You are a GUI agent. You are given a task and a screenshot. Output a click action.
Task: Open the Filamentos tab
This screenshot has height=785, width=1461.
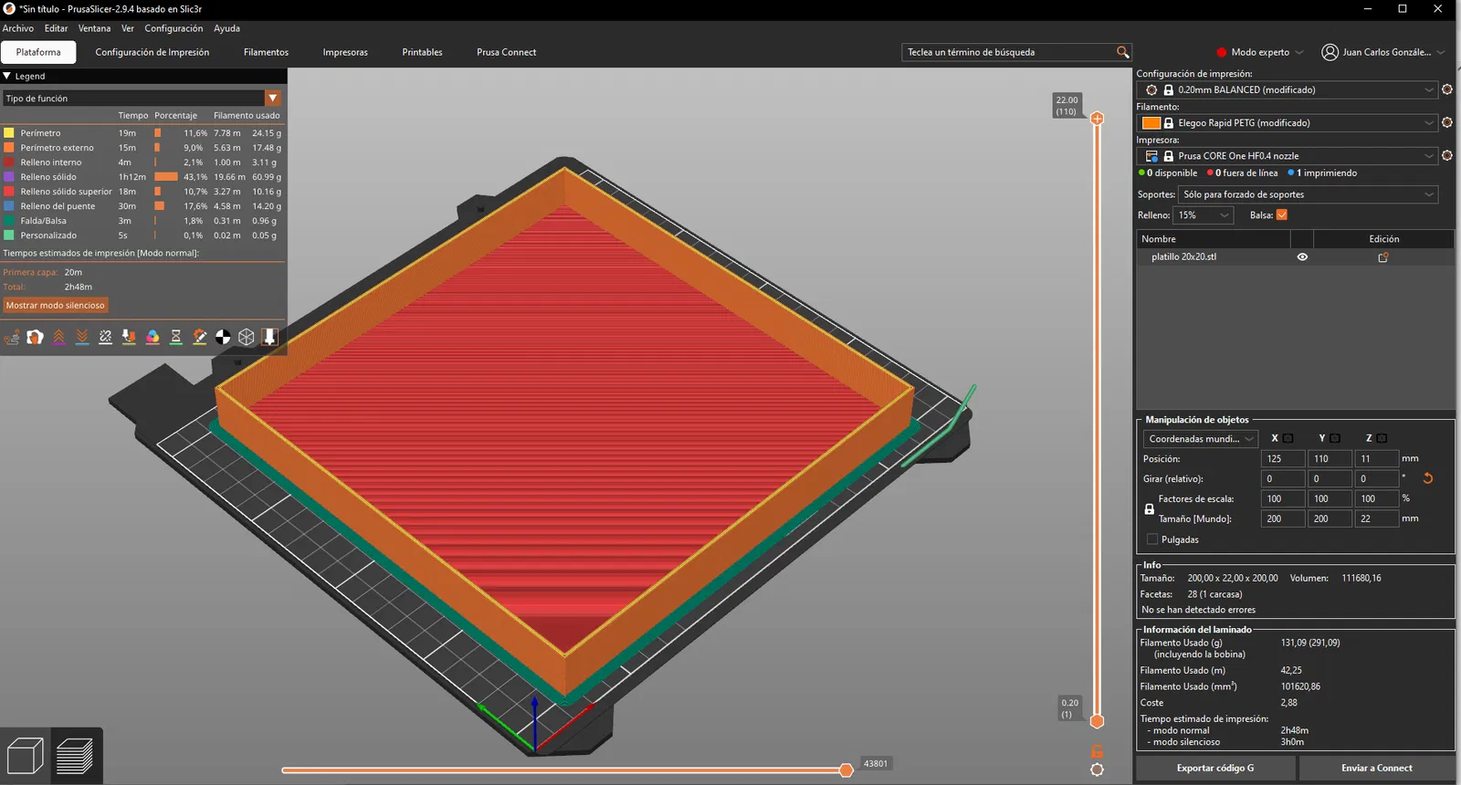tap(266, 52)
